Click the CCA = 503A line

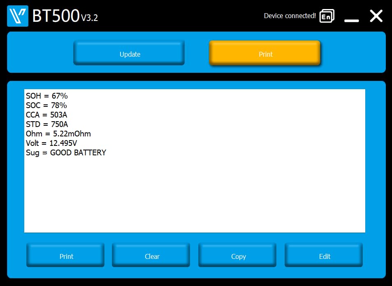pyautogui.click(x=46, y=115)
